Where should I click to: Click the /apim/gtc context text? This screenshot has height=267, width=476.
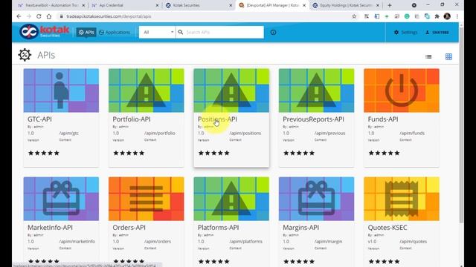69,133
